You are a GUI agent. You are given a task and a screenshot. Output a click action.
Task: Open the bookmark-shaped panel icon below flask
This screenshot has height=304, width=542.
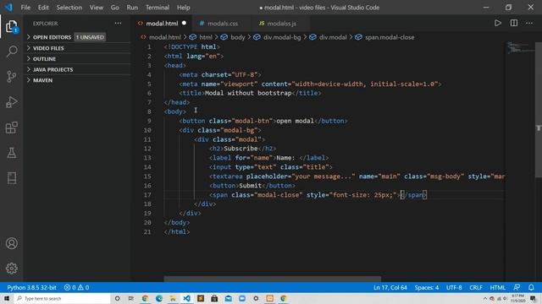tap(11, 178)
